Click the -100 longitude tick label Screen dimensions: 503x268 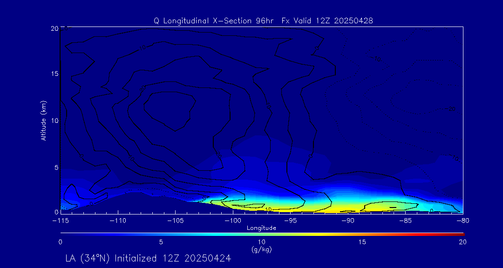click(x=232, y=221)
